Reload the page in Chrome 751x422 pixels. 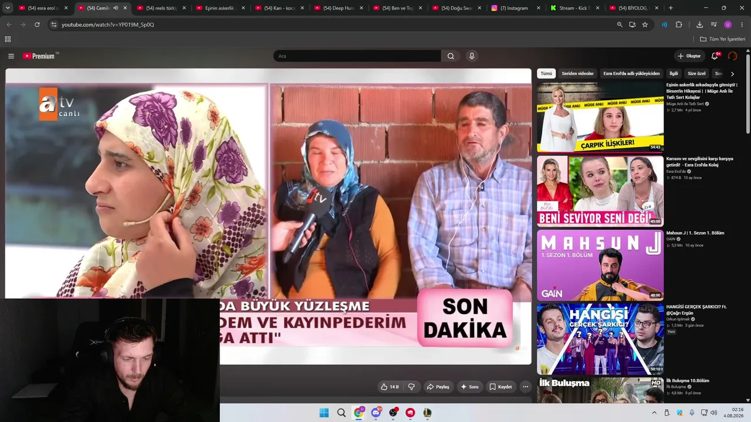(x=37, y=25)
